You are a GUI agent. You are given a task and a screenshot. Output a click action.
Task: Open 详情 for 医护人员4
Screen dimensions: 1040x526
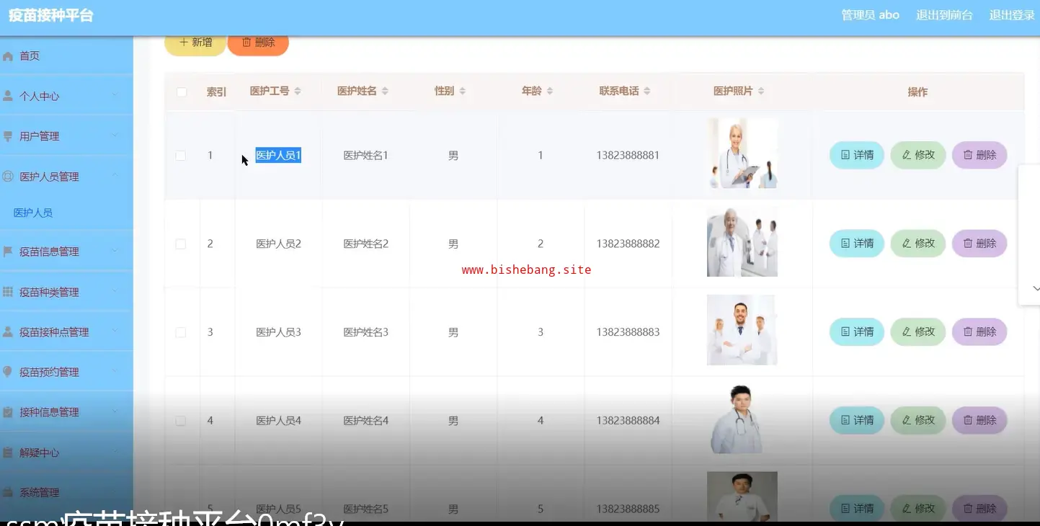click(x=857, y=420)
